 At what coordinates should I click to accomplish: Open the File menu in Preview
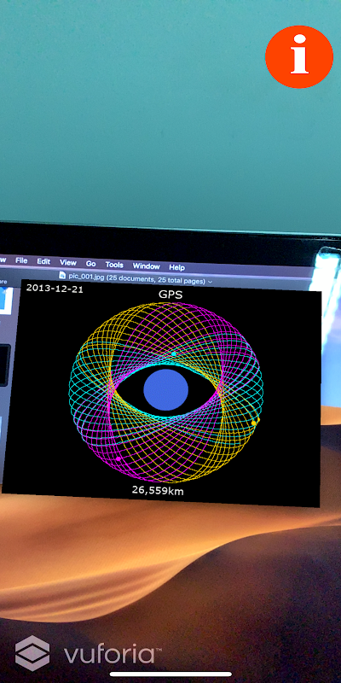tap(21, 260)
